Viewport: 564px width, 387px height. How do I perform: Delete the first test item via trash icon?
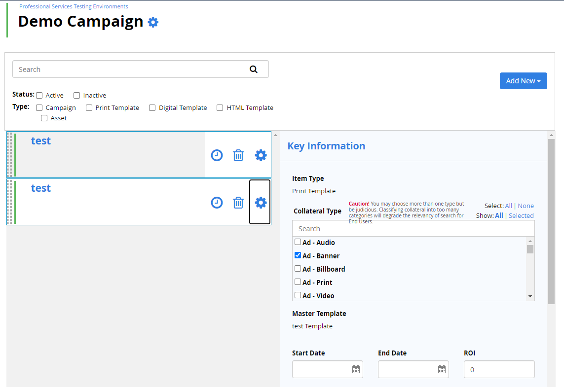tap(238, 155)
